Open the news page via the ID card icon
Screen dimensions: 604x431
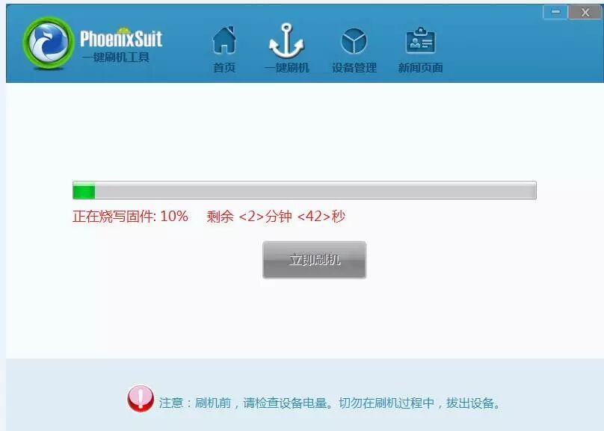[x=420, y=40]
